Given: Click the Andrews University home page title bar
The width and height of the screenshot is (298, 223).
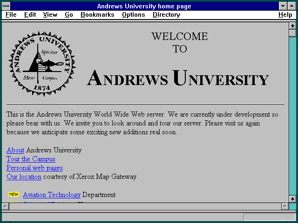Looking at the screenshot, I should click(x=144, y=6).
